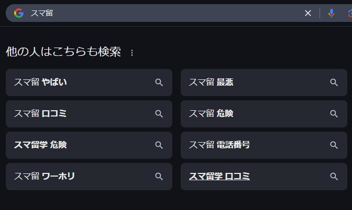Click magnifier icon on スマ留 電話番号
The width and height of the screenshot is (352, 210).
point(334,145)
